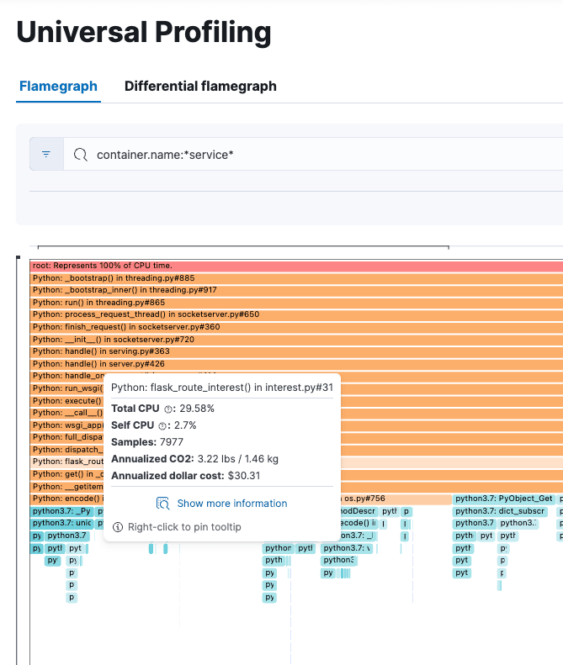Click the __init__() socketserver.py#720 frame
Screen dimensions: 563x665
click(x=295, y=339)
